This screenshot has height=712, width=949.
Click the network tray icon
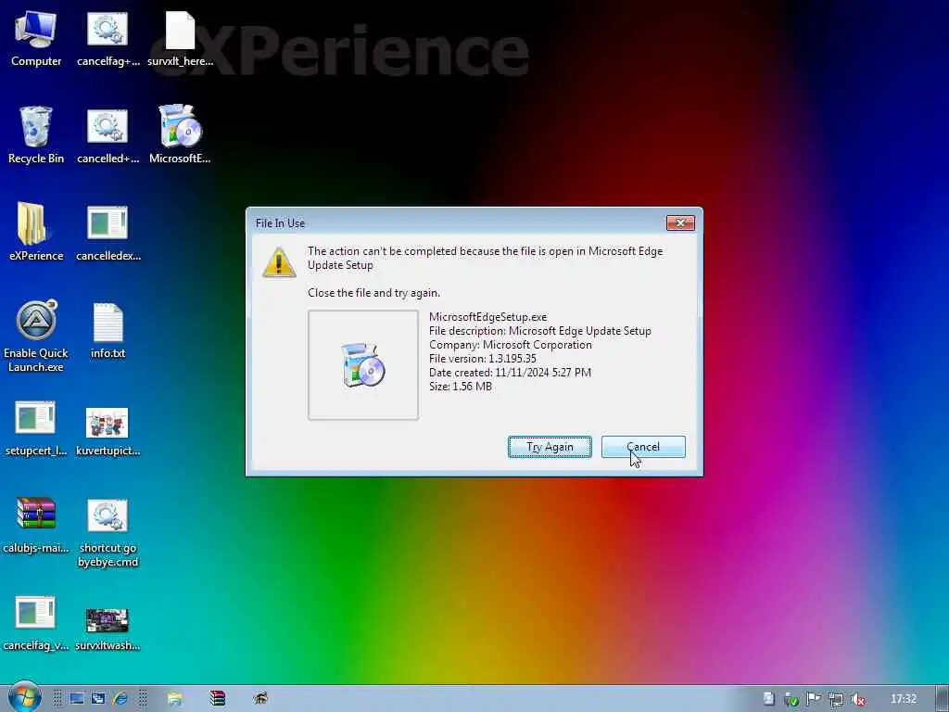(835, 700)
